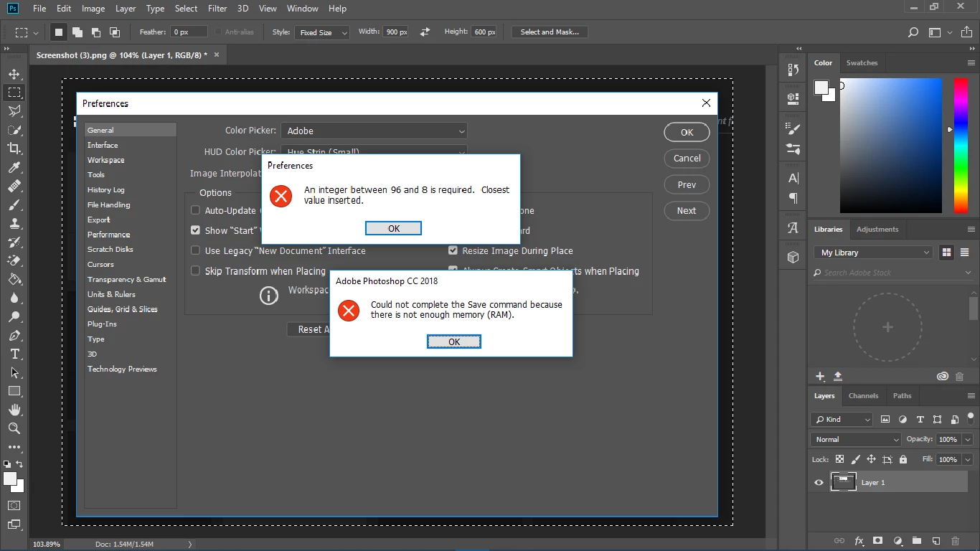Select the Quick Selection tool
980x551 pixels.
(x=14, y=130)
